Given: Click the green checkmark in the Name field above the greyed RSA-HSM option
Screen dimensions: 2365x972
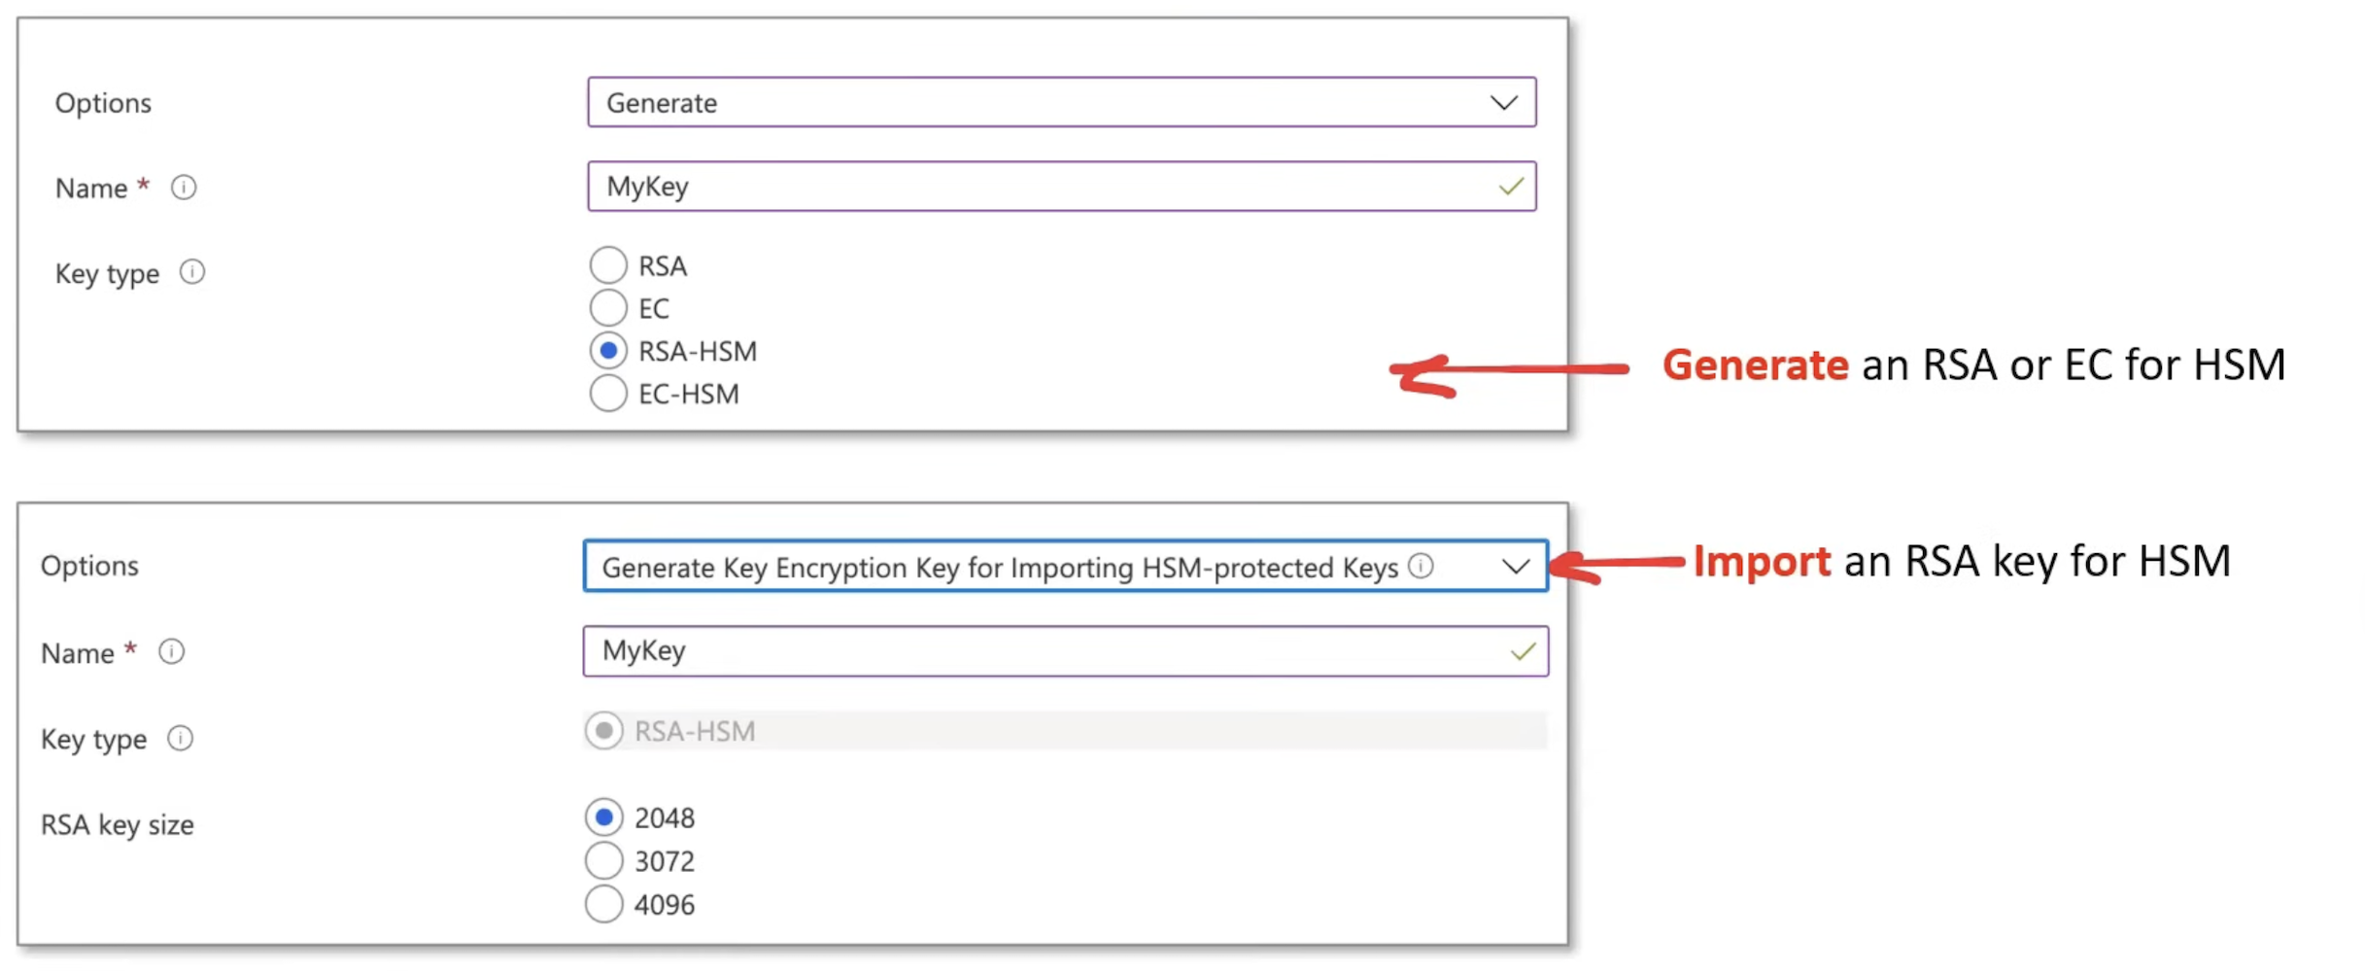Looking at the screenshot, I should (x=1523, y=650).
